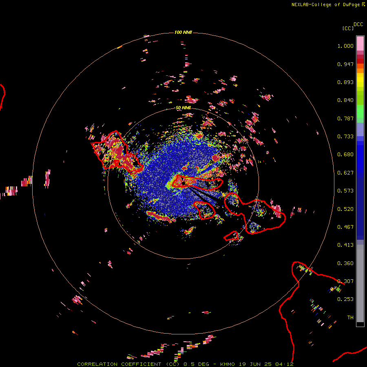Click the 0.360 scale value

[345, 263]
